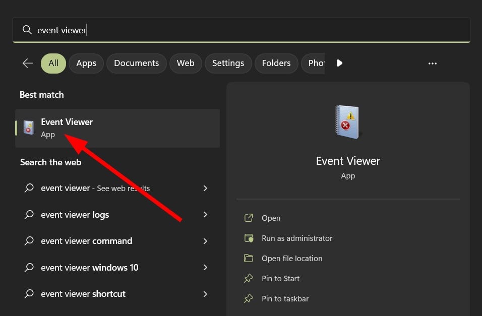The width and height of the screenshot is (482, 316).
Task: Choose Run as administrator
Action: pos(297,238)
